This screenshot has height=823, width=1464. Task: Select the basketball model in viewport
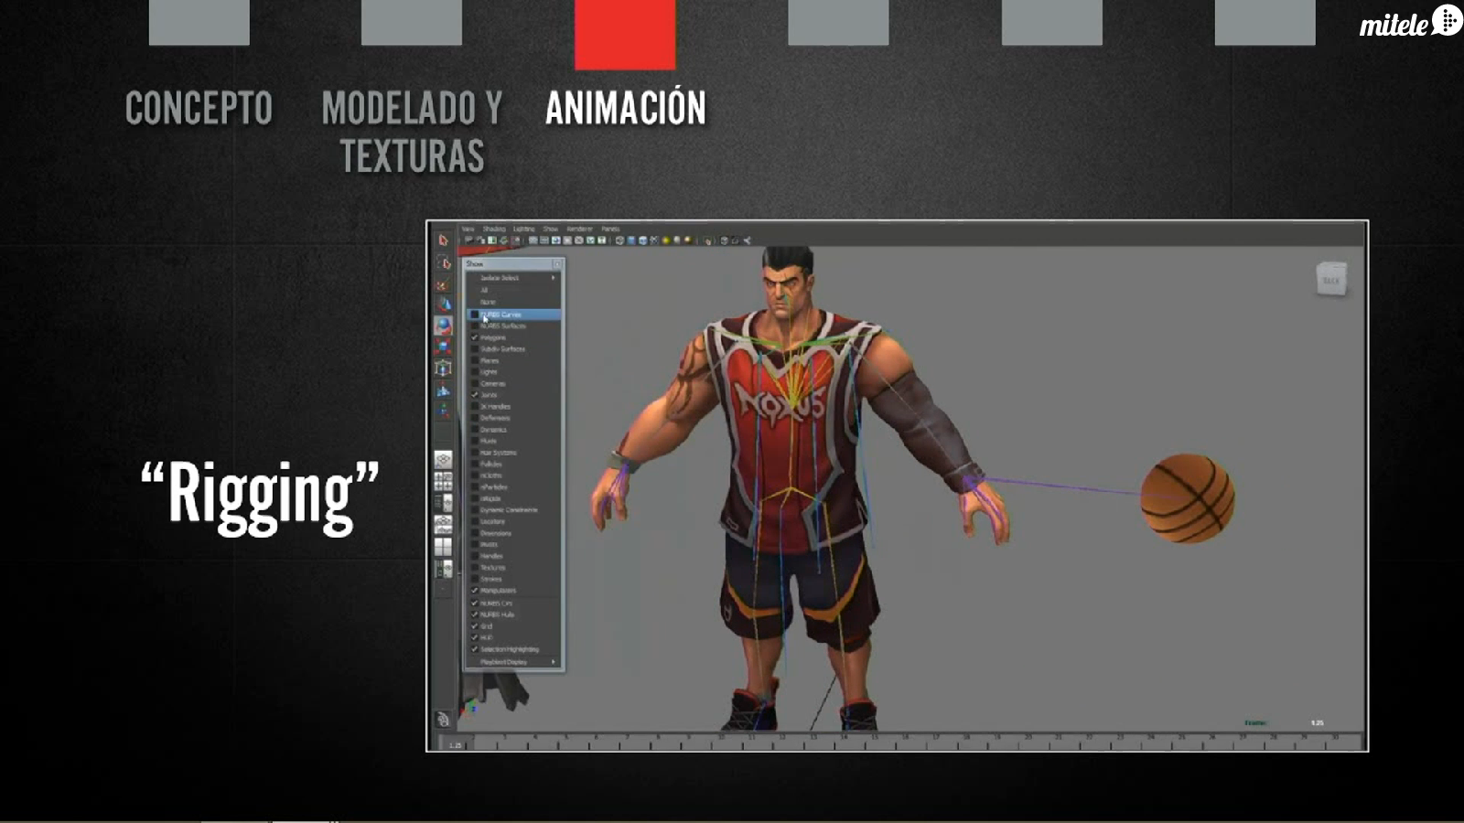[x=1188, y=498]
